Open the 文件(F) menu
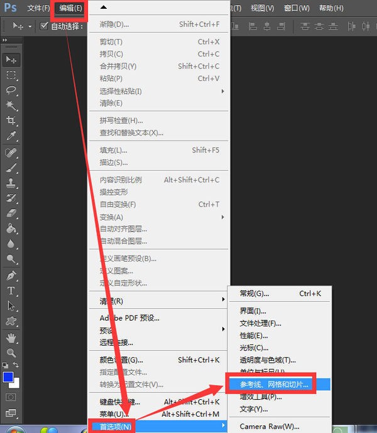The width and height of the screenshot is (377, 433). pos(38,8)
